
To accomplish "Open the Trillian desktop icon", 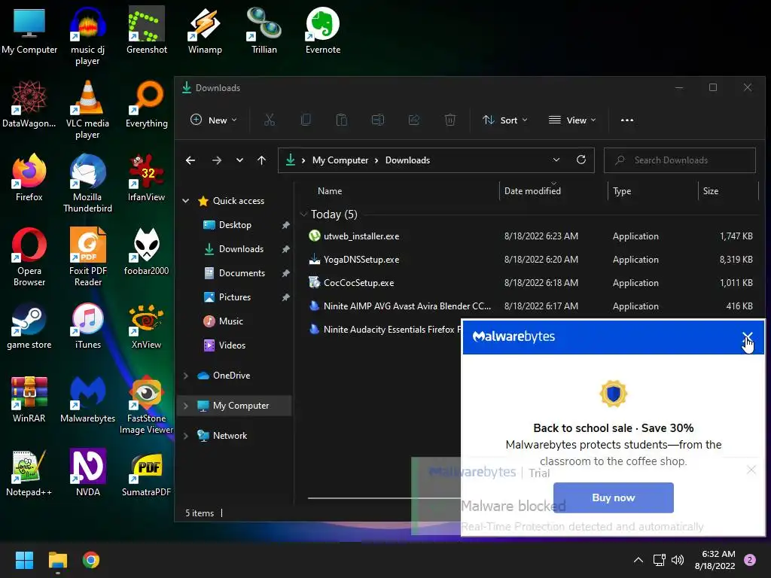I will click(x=264, y=30).
